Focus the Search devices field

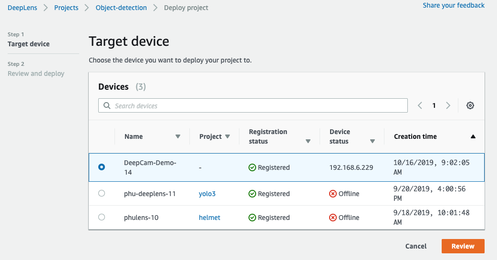click(253, 105)
